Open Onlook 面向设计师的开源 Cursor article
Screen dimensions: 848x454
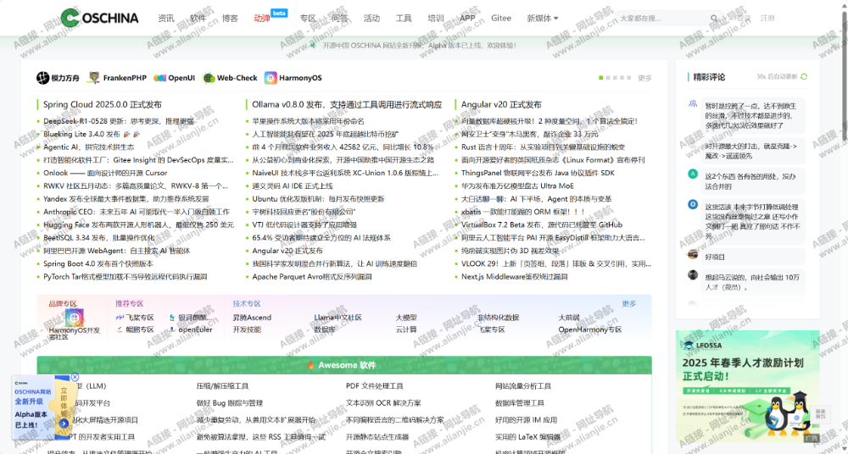click(105, 173)
